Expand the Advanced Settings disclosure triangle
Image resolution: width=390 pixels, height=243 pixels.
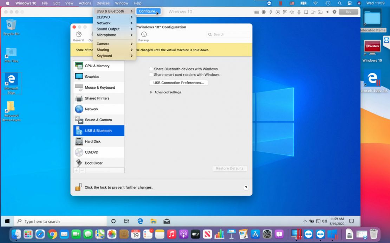(x=151, y=92)
